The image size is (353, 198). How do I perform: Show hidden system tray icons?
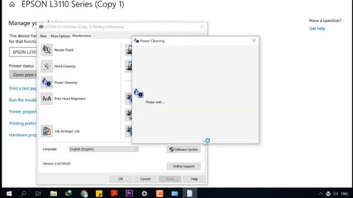tap(321, 194)
